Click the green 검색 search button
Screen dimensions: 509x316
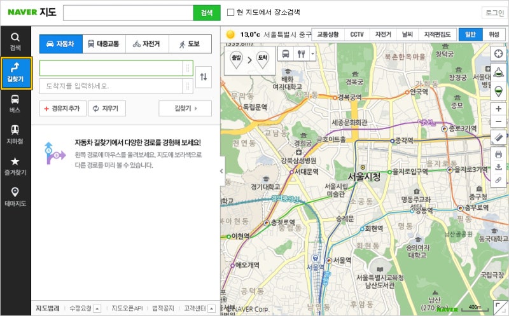pos(207,13)
